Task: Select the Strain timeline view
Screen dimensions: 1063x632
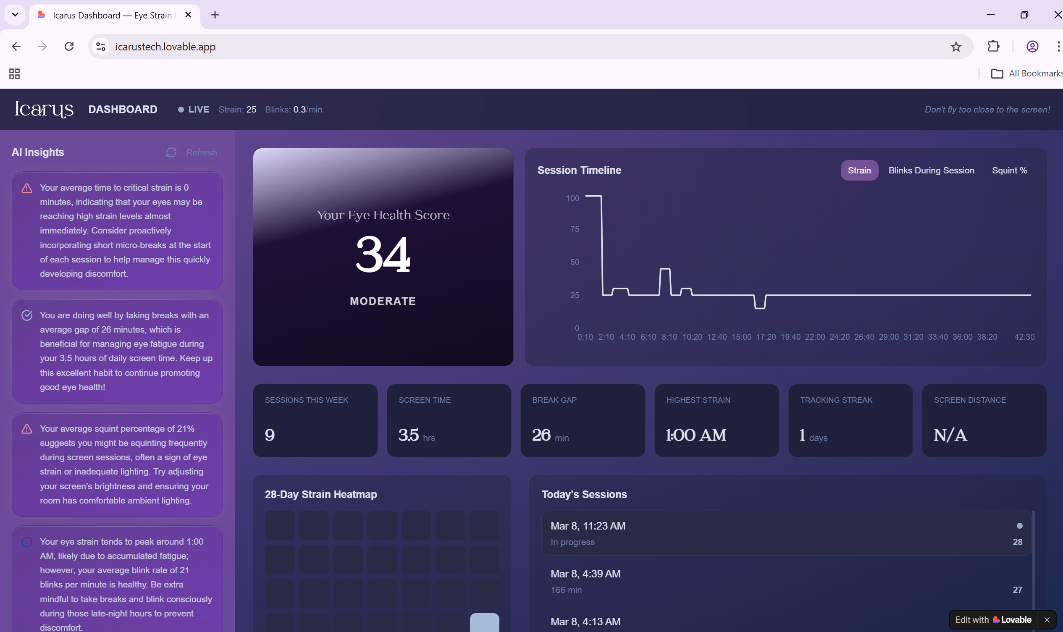Action: [858, 170]
